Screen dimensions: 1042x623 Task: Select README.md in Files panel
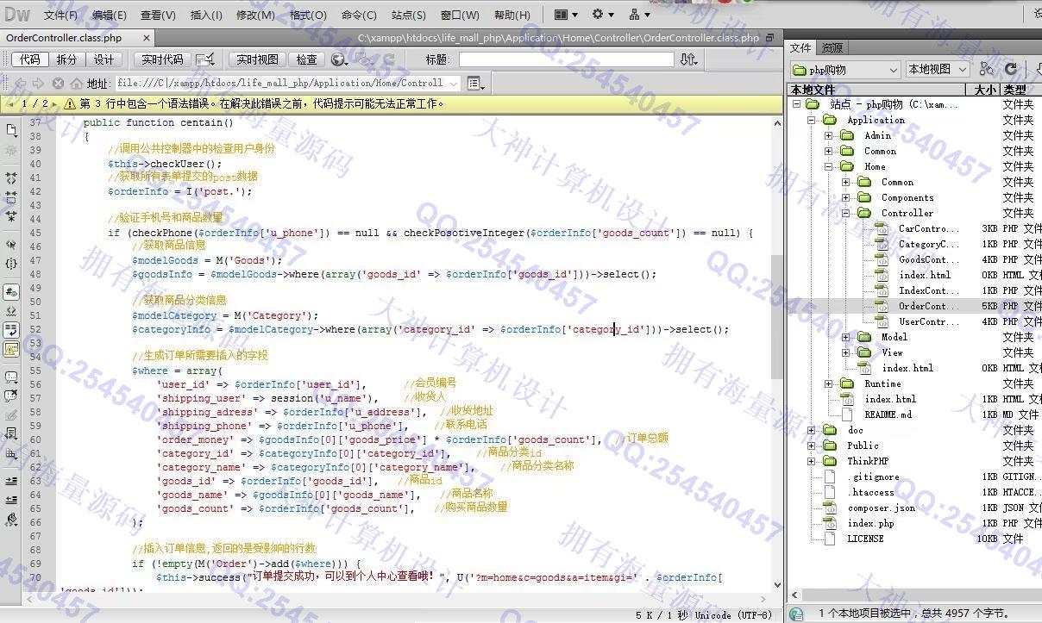click(x=888, y=414)
